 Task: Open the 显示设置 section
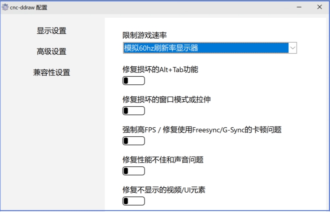[x=52, y=31]
